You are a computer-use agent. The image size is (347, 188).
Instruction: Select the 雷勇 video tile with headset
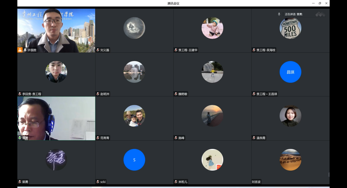click(56, 118)
